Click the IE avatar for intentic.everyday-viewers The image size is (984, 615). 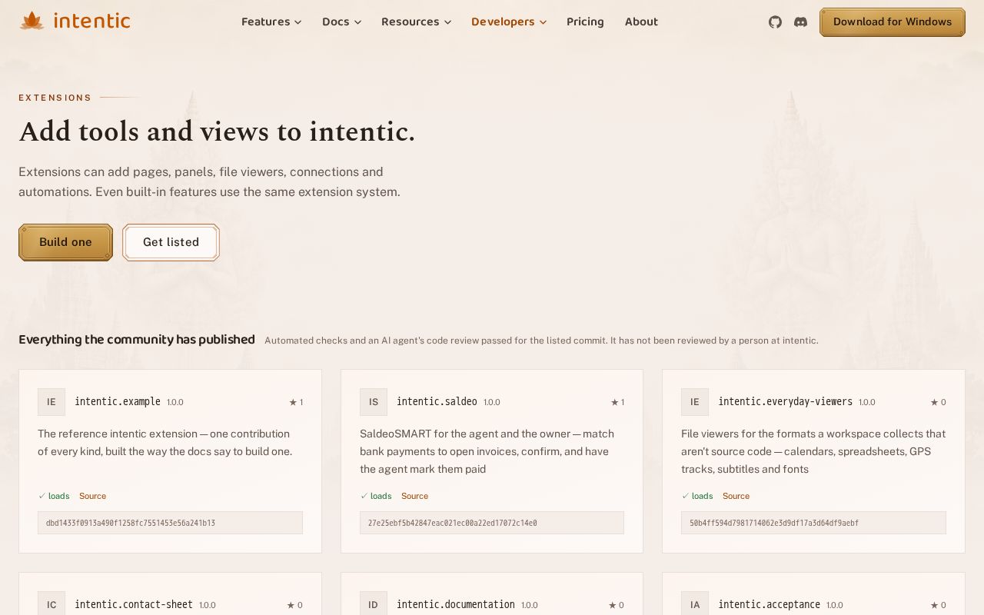tap(695, 402)
